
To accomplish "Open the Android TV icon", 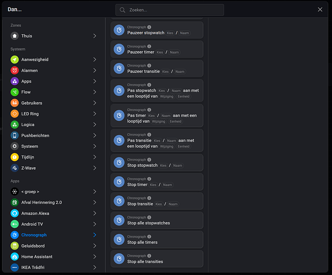I will (x=15, y=224).
